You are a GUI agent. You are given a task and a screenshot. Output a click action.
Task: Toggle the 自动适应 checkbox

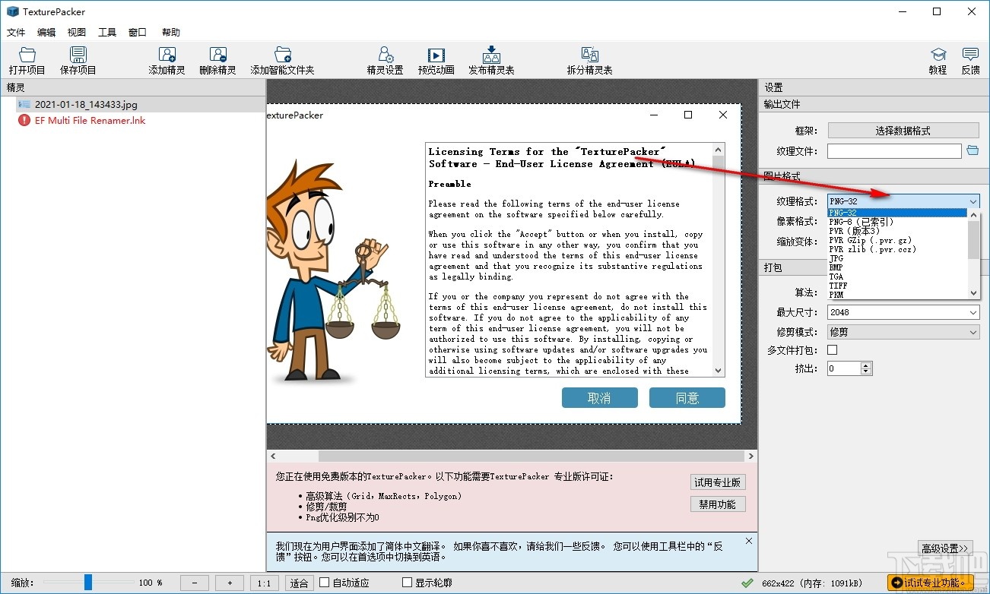325,583
